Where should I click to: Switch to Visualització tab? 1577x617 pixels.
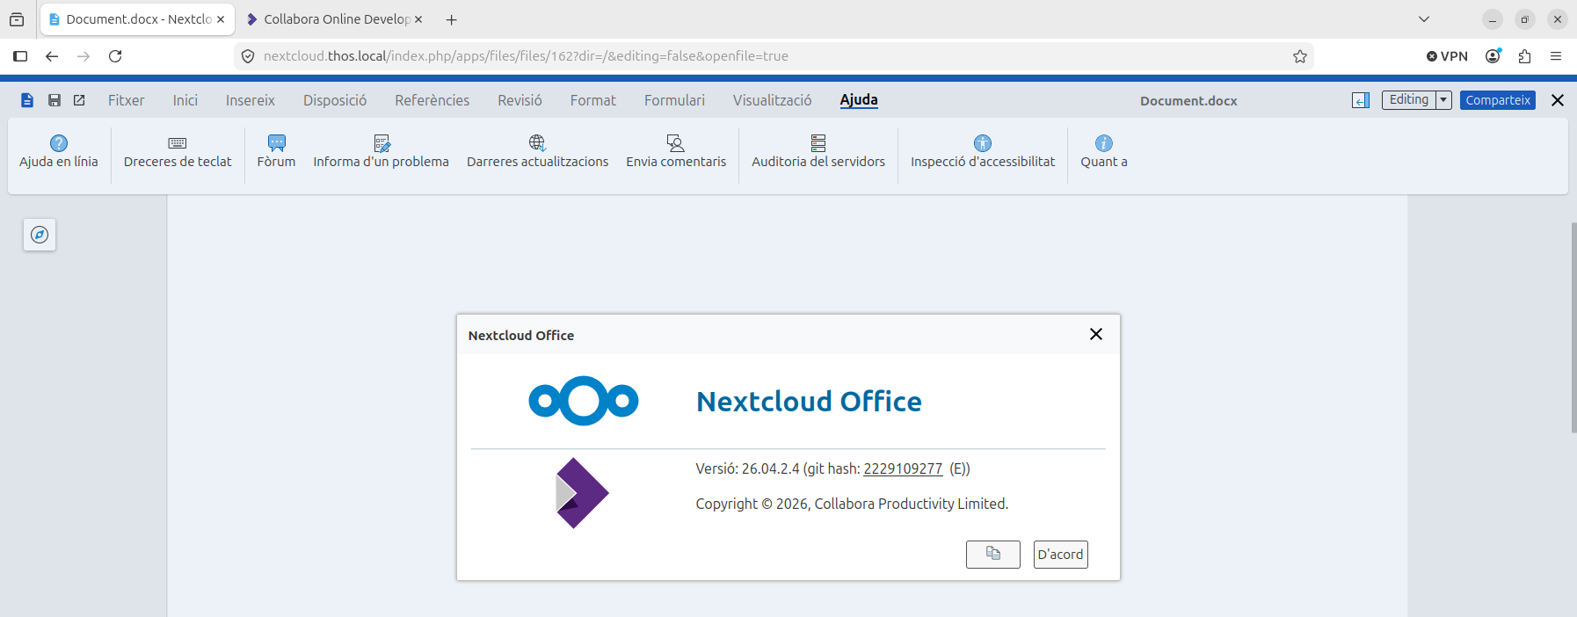(x=773, y=100)
